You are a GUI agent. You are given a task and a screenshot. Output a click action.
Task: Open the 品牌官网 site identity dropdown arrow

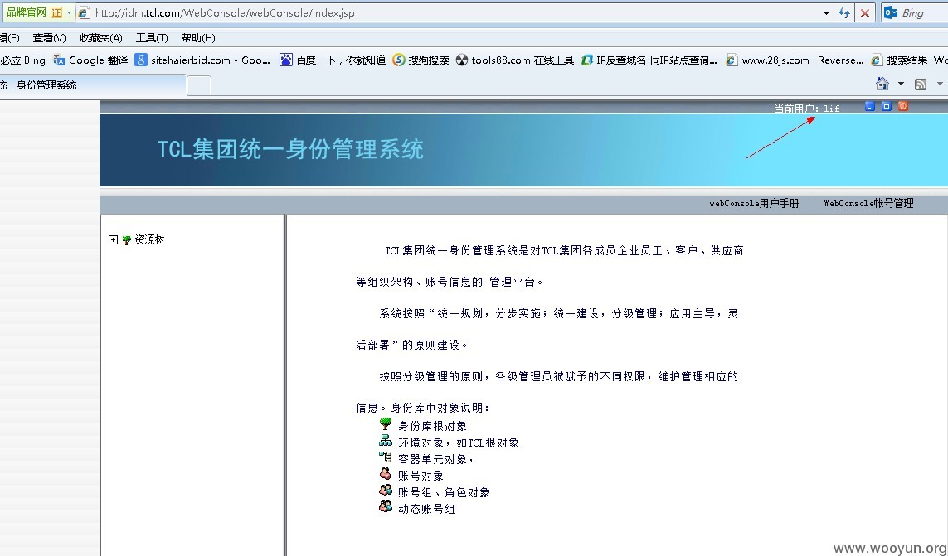[x=69, y=12]
